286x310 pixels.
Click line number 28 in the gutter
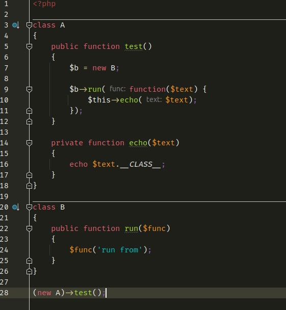tap(4, 293)
